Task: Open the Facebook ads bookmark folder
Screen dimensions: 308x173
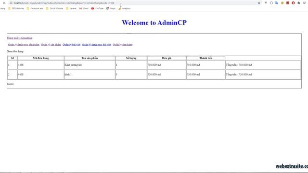Action: click(35, 9)
